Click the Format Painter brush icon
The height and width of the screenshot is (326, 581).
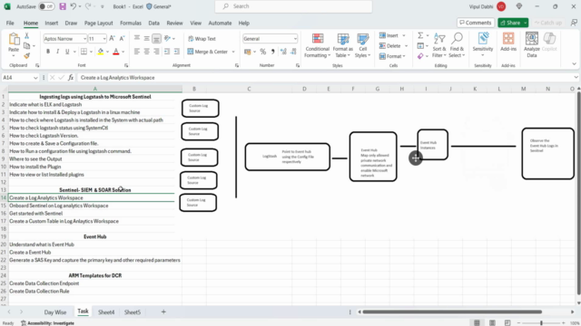tap(26, 56)
